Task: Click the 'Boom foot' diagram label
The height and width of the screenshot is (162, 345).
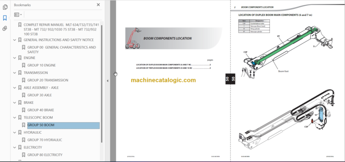Action: pos(283,71)
